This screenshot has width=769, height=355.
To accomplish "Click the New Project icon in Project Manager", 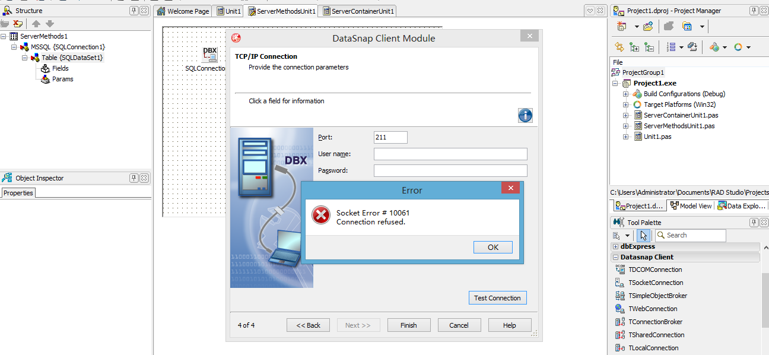I will 621,26.
